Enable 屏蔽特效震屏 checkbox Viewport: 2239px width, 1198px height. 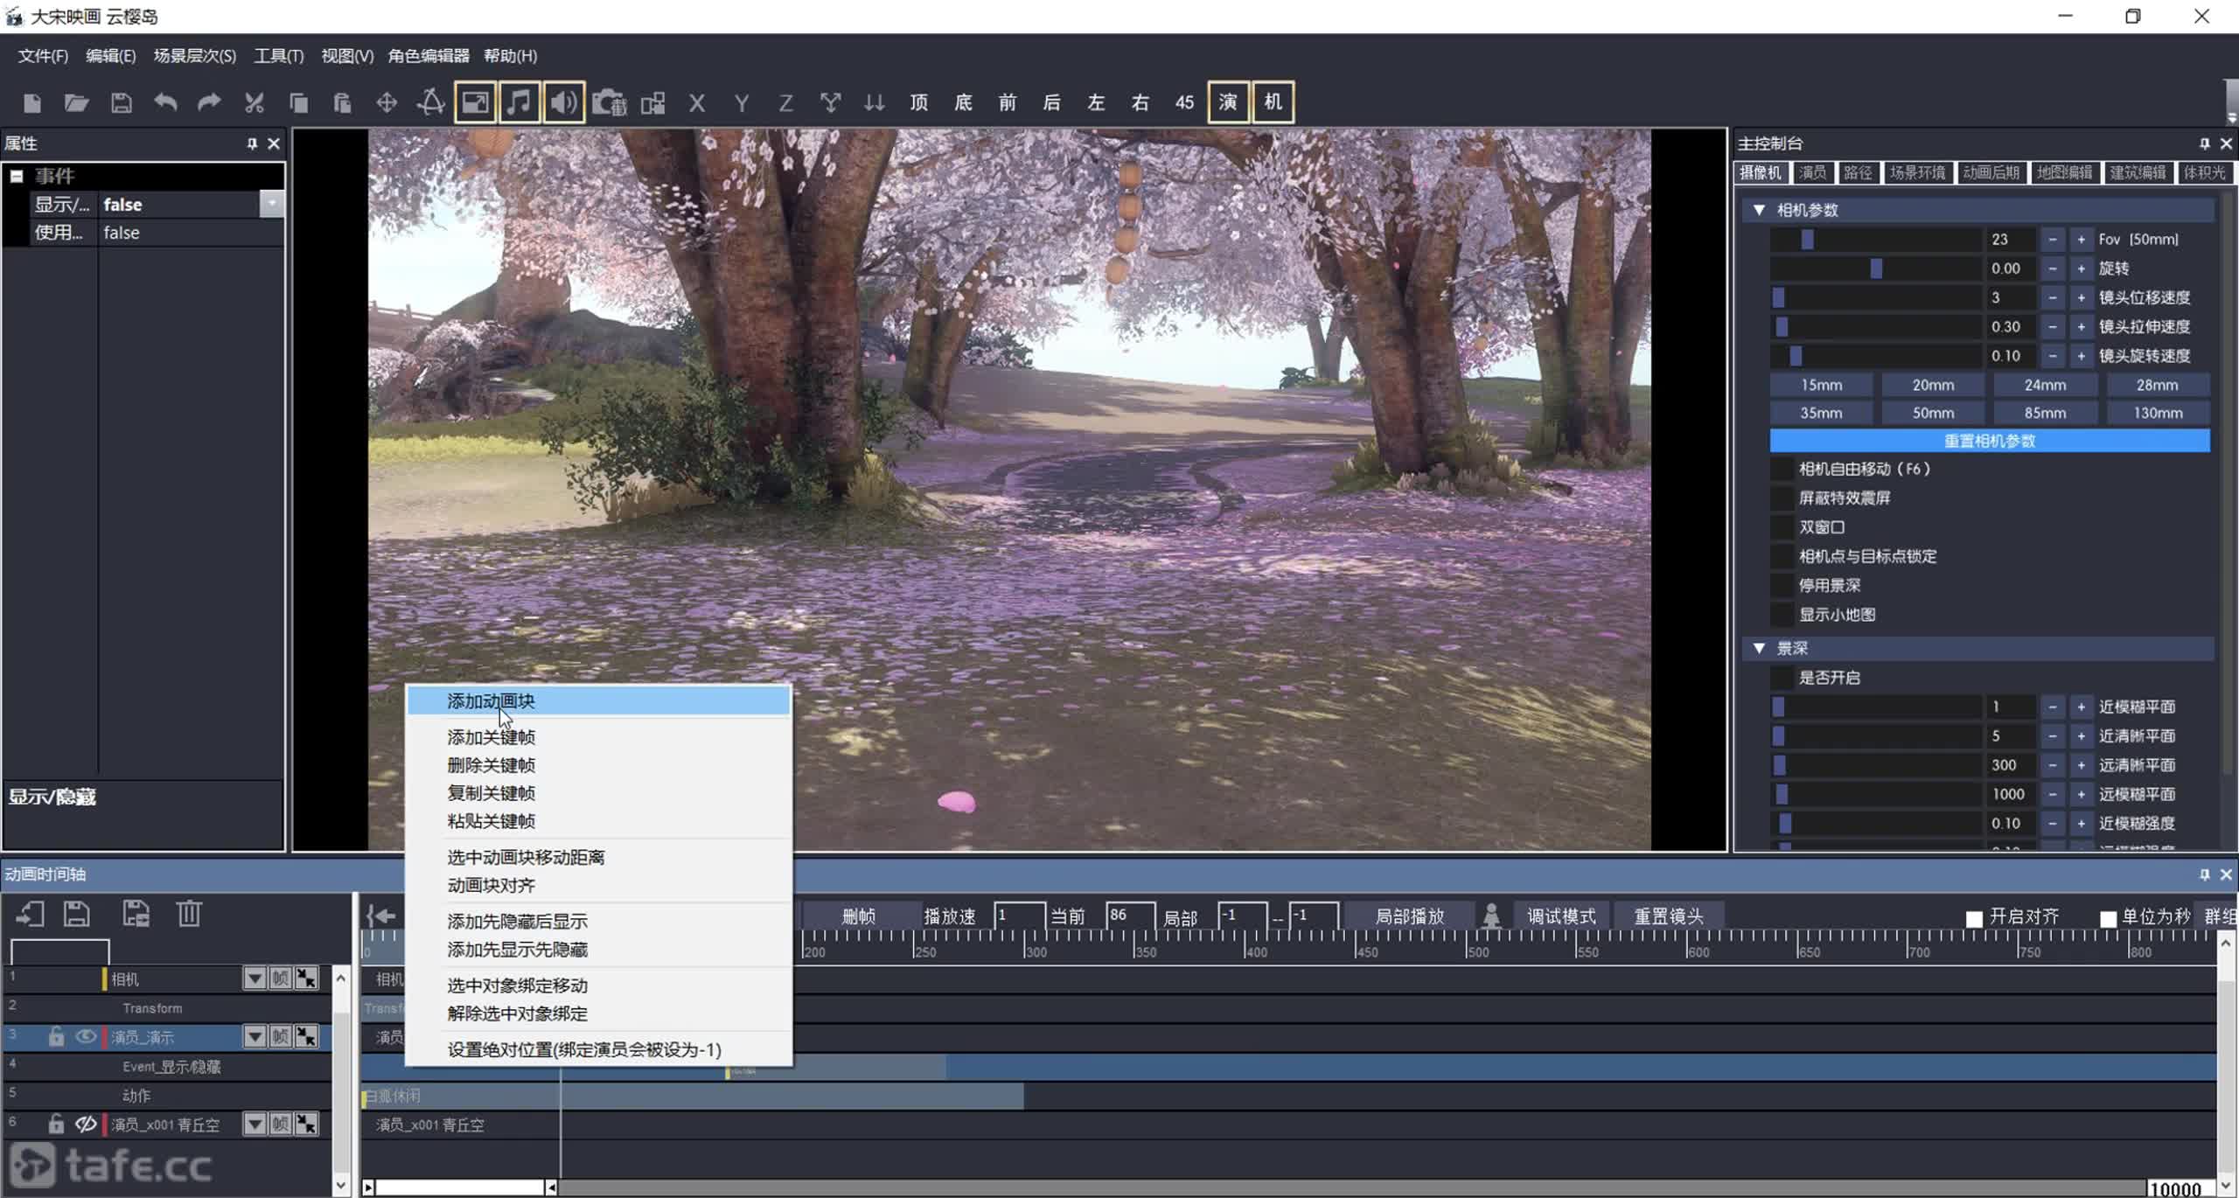[x=1782, y=498]
